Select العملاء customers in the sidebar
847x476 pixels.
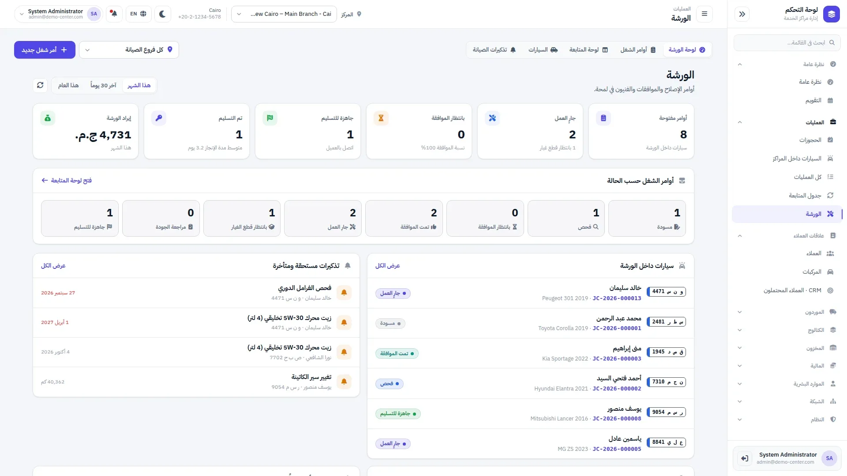787,253
